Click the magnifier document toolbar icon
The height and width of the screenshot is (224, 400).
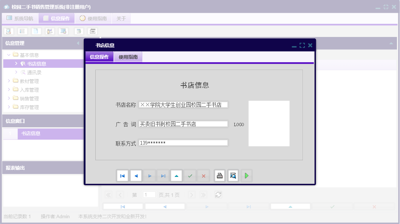coord(8,31)
